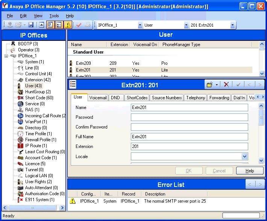Click the Help button
This screenshot has height=221, width=267.
250,171
